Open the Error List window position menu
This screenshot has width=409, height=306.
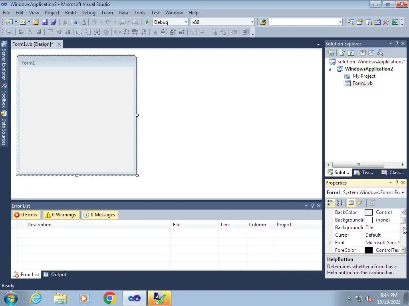306,206
